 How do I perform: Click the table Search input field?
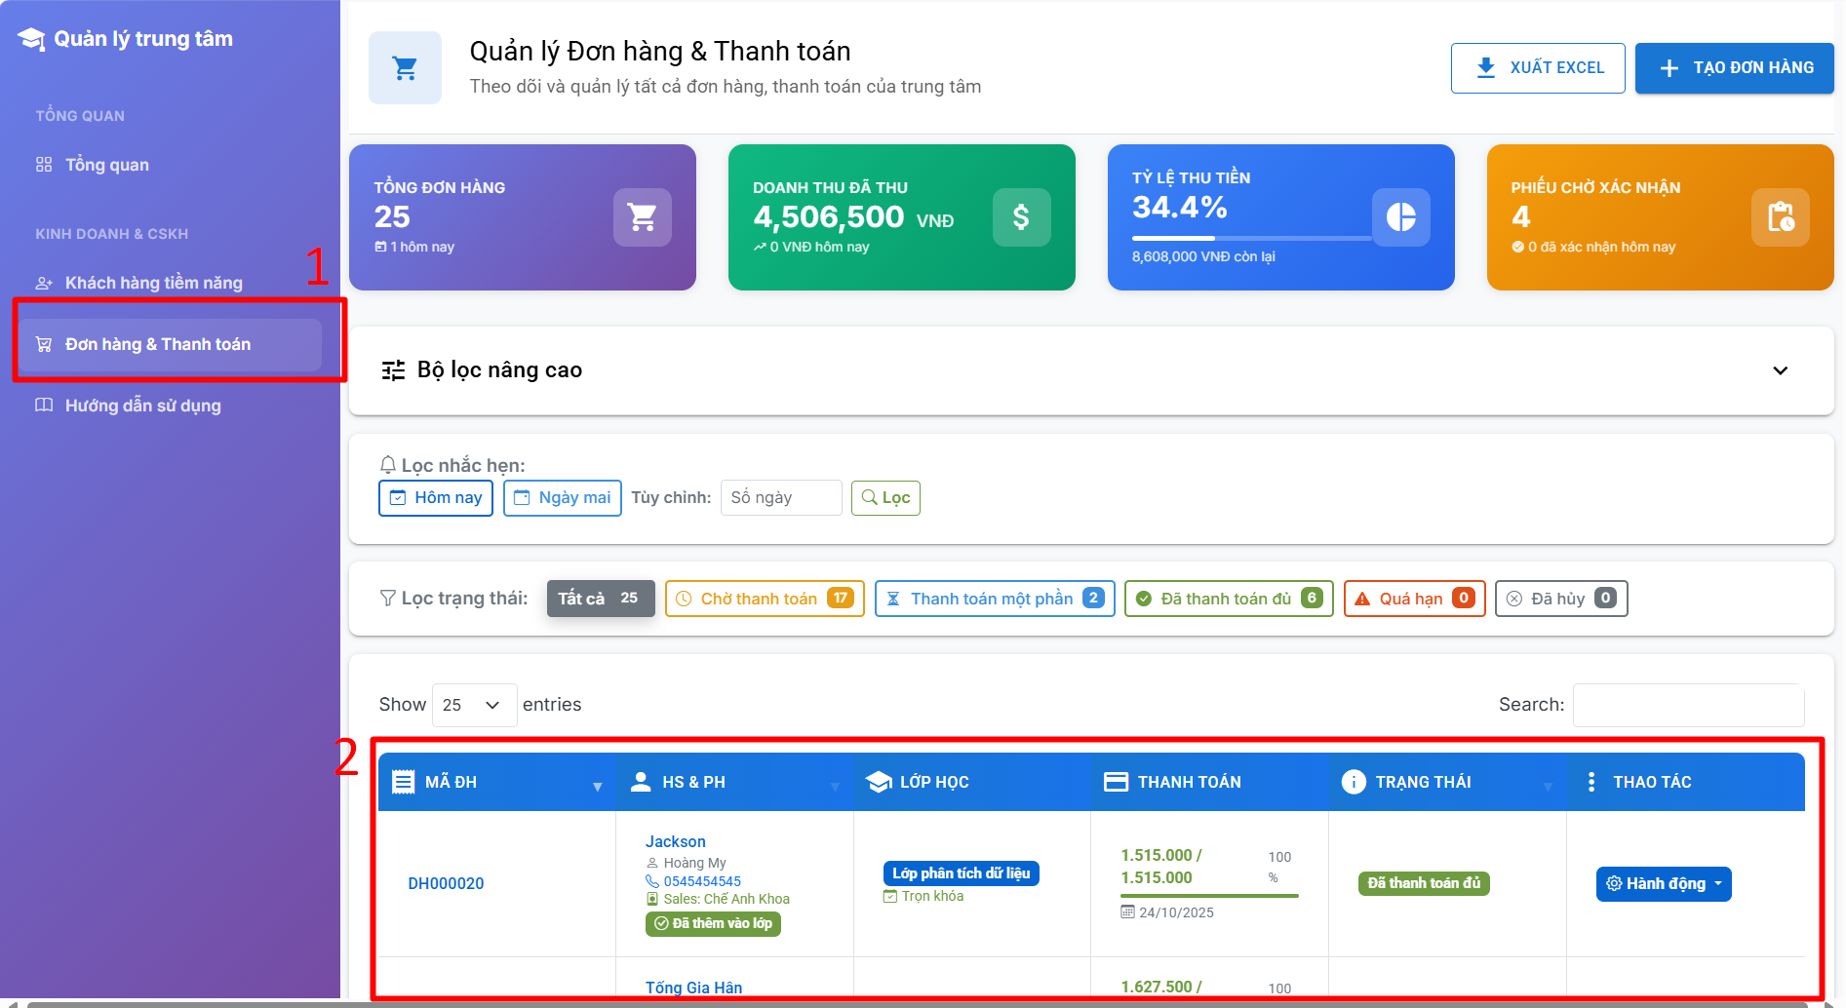pos(1687,705)
